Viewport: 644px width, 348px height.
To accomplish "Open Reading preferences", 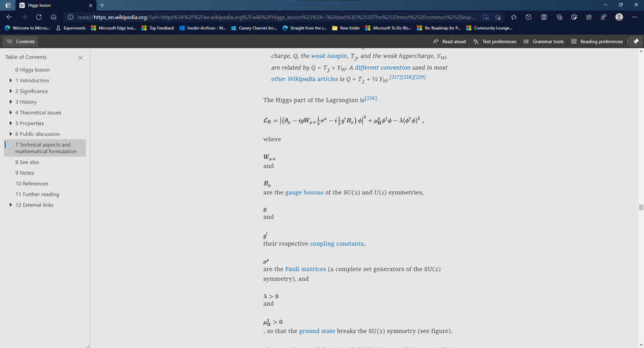I will (x=597, y=41).
